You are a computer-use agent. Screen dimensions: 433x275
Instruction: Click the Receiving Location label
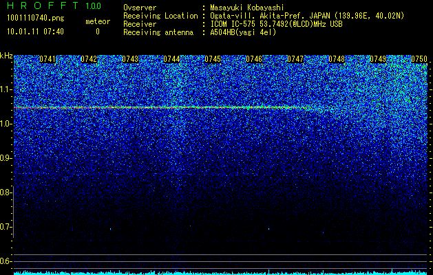[160, 16]
